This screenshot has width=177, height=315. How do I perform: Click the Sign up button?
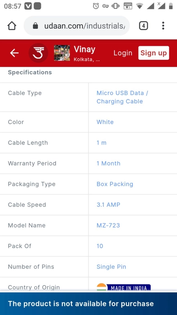154,53
